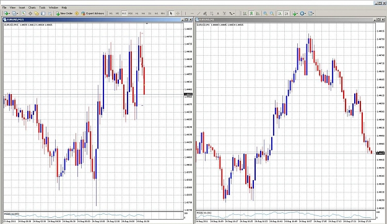Image resolution: width=387 pixels, height=224 pixels.
Task: Draw a vertical line tool
Action: 185,14
